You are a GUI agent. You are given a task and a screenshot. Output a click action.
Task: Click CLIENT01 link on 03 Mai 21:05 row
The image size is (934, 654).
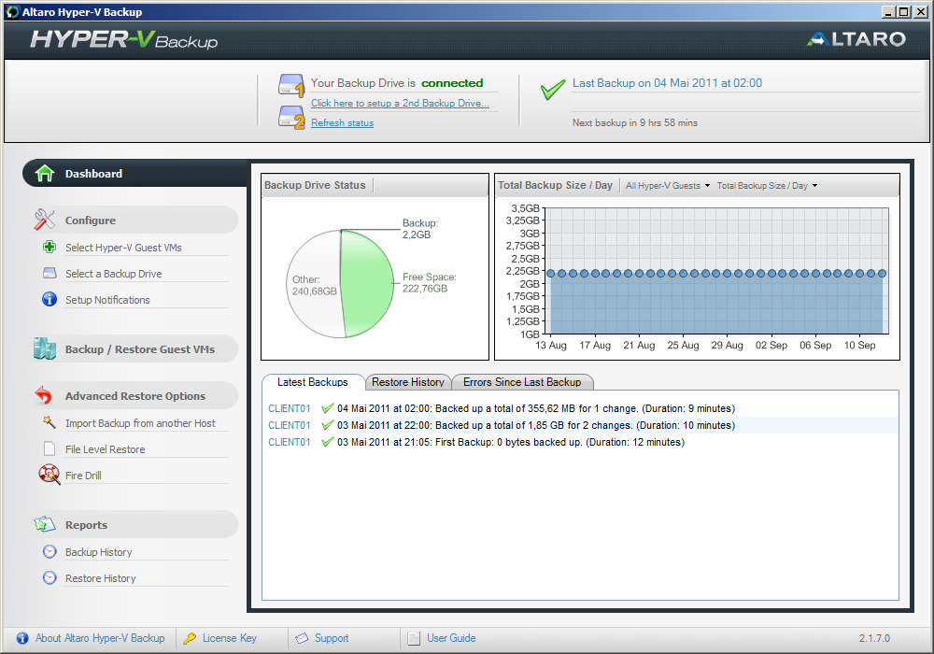tap(290, 442)
